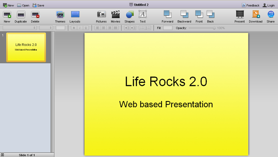Align text left

click(97, 28)
